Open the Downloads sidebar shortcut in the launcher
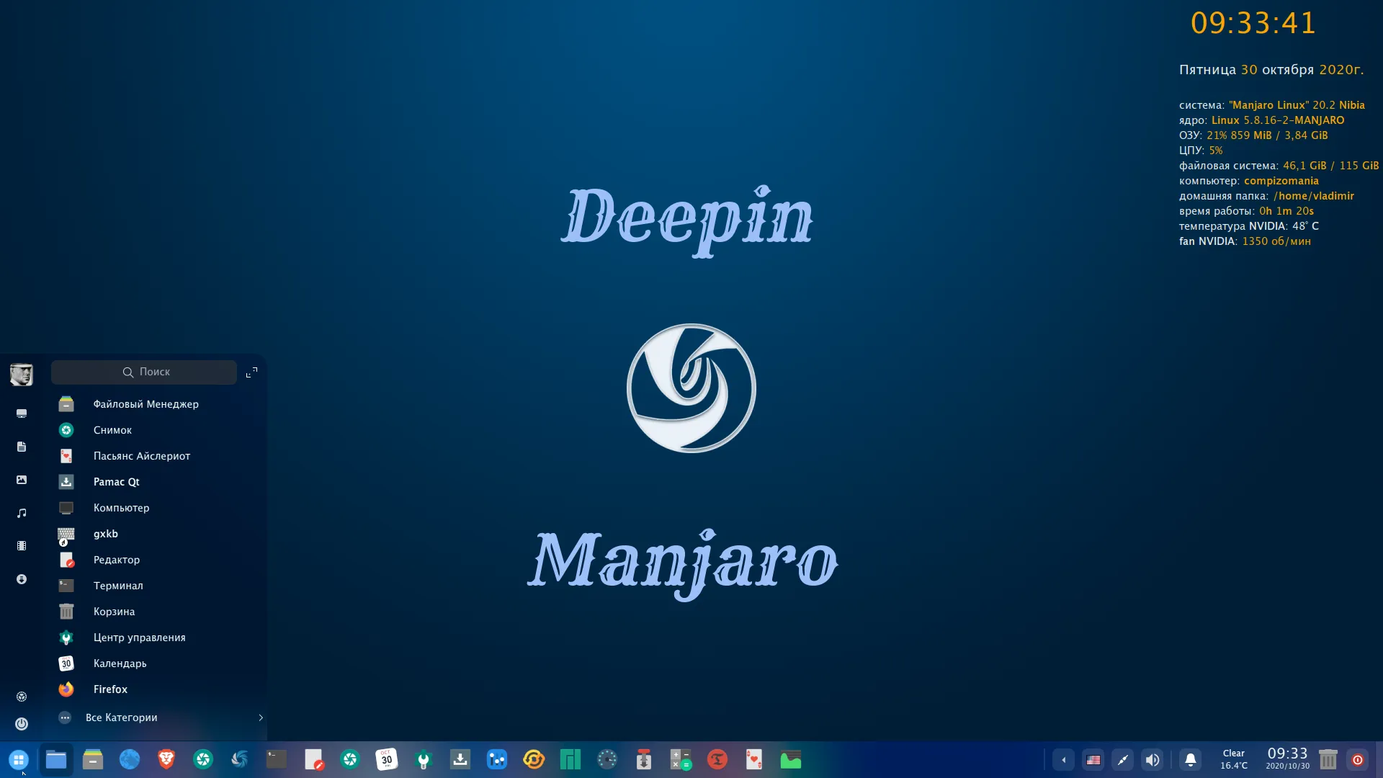The image size is (1383, 778). 22,579
